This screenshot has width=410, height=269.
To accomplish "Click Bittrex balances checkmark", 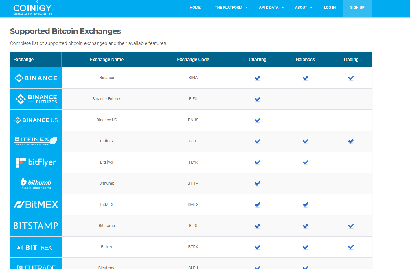I will pos(306,247).
